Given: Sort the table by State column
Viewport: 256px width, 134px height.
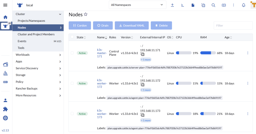Looking at the screenshot, I should point(81,37).
